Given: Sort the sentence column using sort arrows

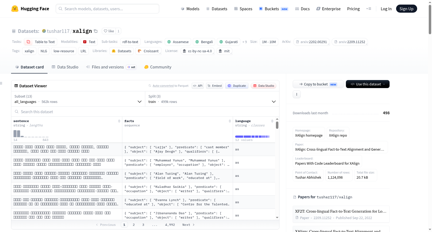Looking at the screenshot, I should (119, 121).
